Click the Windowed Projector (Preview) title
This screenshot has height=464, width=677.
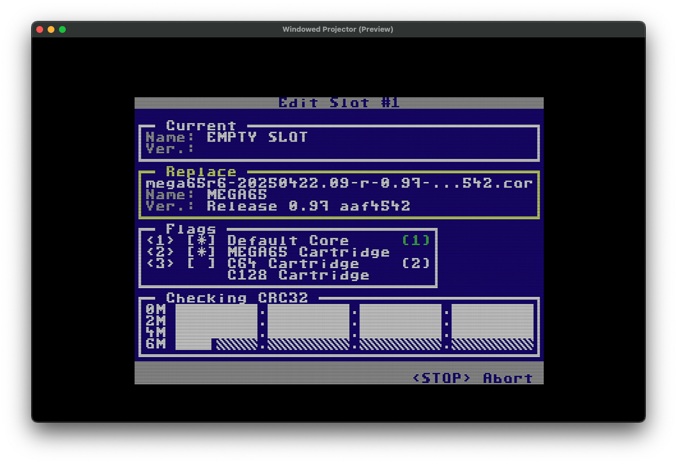[x=337, y=29]
